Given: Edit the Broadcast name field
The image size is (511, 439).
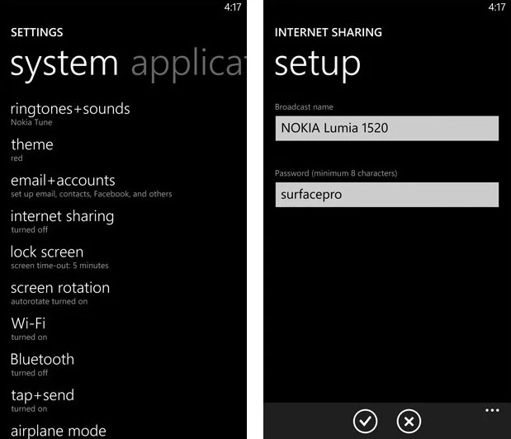Looking at the screenshot, I should pyautogui.click(x=387, y=128).
